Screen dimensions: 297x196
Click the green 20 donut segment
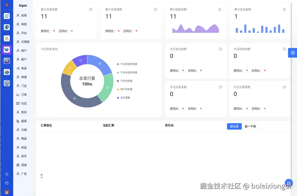pyautogui.click(x=108, y=88)
